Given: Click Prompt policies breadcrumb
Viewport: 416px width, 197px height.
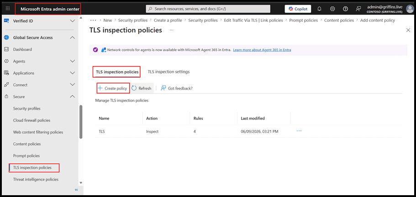Looking at the screenshot, I should click(x=304, y=20).
